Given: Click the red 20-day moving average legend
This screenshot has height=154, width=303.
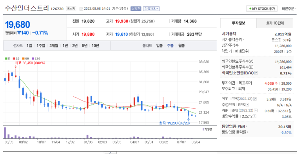Looking at the screenshot, I should (x=16, y=58).
